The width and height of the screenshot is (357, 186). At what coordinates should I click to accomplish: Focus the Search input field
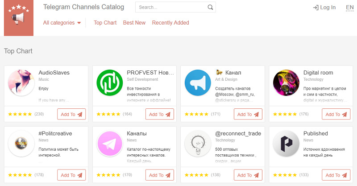[172, 8]
